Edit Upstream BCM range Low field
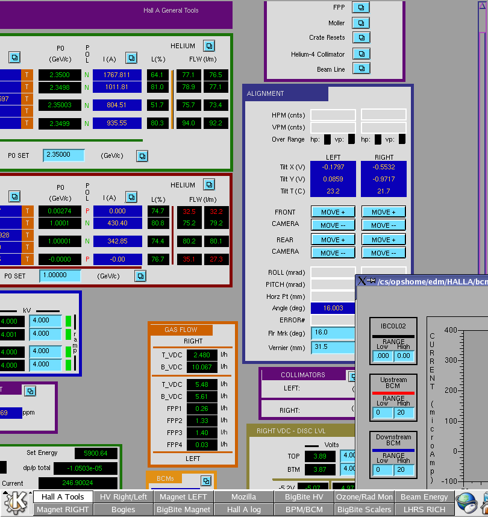488x517 pixels. [x=383, y=413]
